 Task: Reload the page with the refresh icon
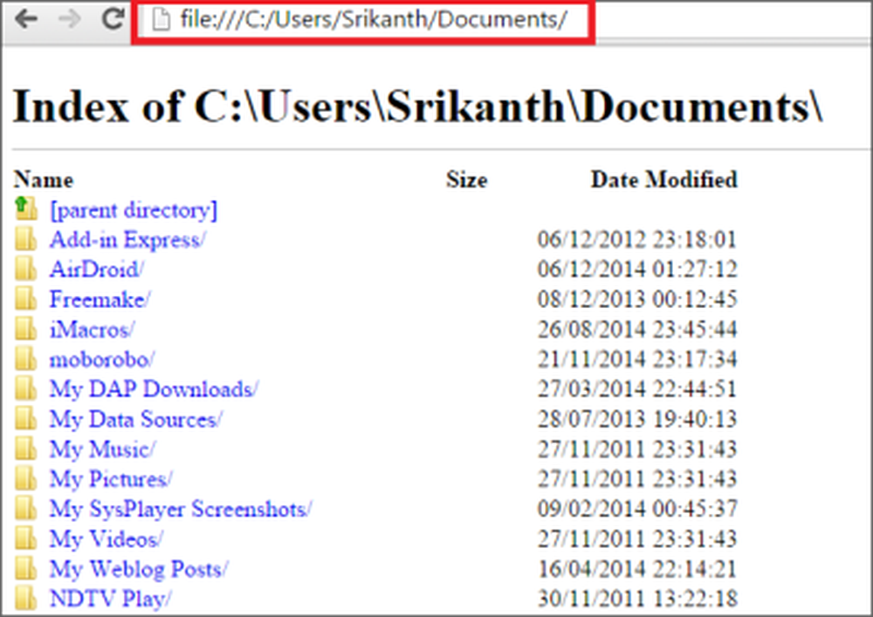[112, 19]
